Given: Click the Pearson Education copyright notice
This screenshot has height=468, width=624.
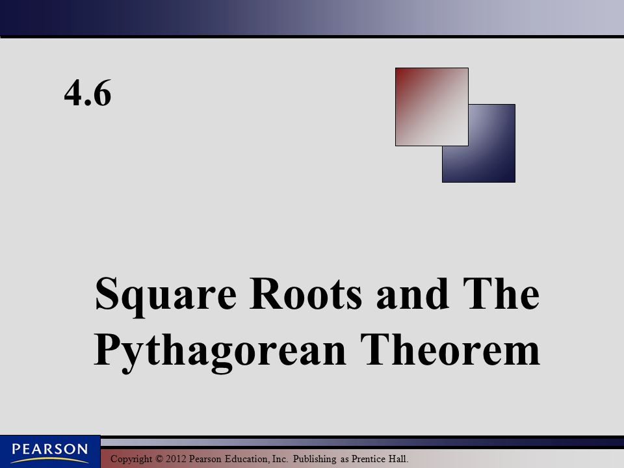Looking at the screenshot, I should click(x=259, y=459).
